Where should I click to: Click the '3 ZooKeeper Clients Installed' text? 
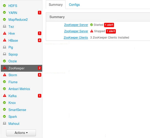pos(109,38)
